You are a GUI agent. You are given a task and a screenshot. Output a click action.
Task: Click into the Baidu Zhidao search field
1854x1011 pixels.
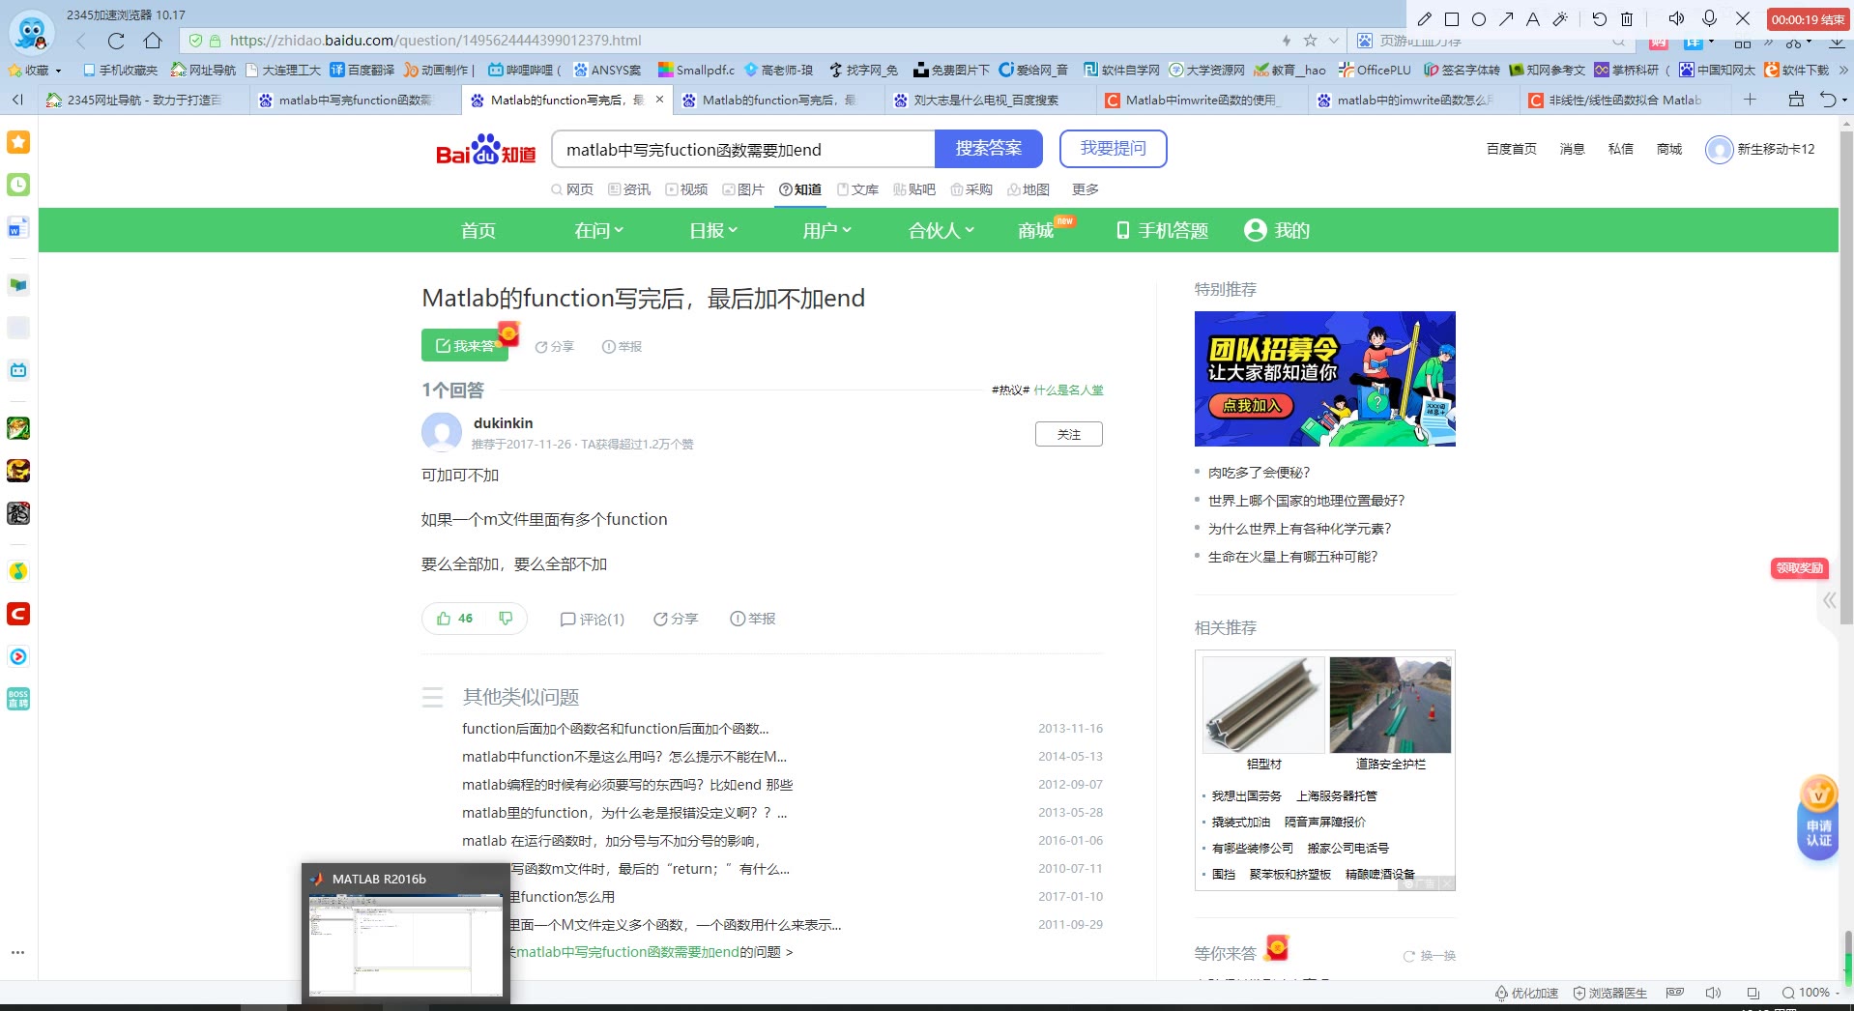pos(743,149)
